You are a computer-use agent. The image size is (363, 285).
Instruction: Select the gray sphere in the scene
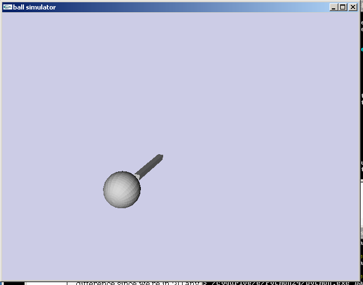pos(121,190)
